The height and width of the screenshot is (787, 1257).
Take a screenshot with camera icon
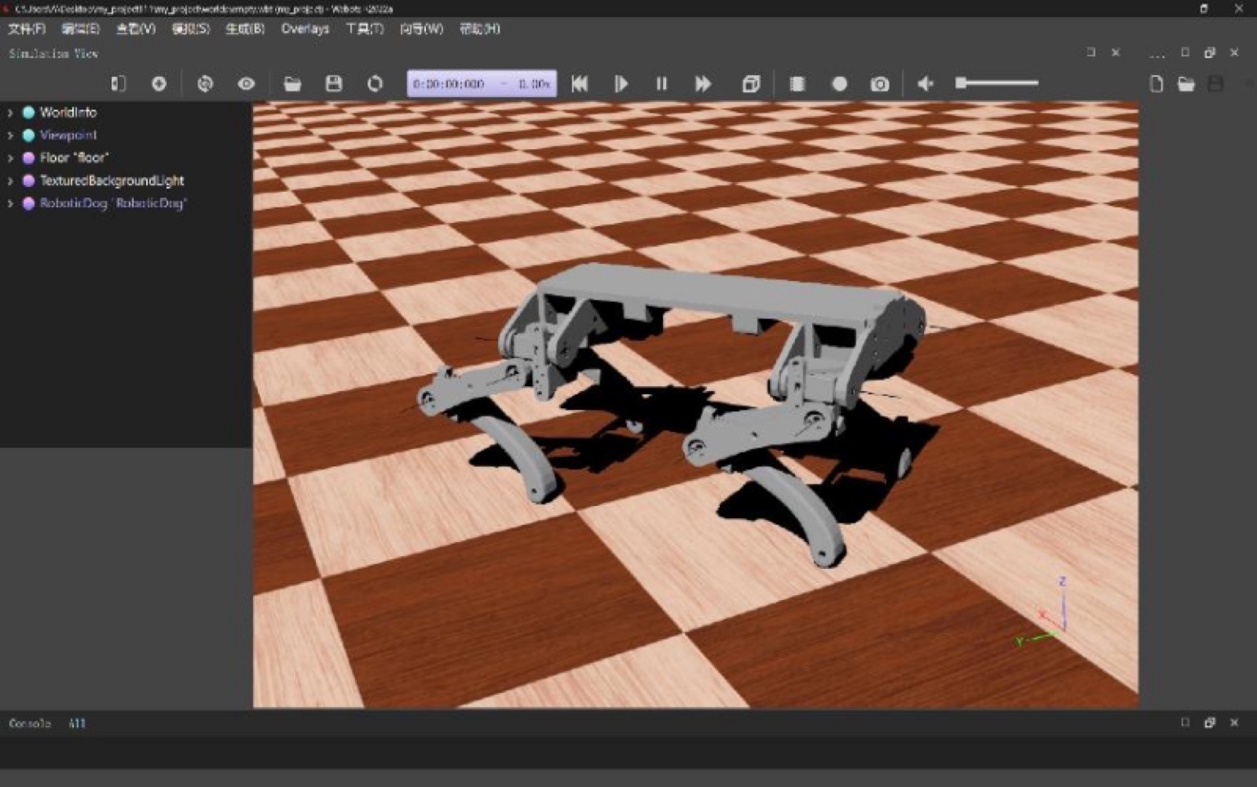[880, 84]
